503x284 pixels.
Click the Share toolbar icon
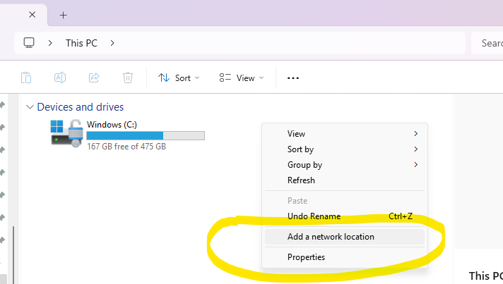click(x=94, y=78)
